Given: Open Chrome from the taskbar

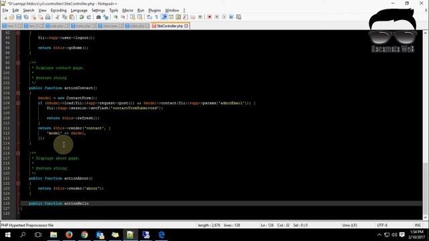Looking at the screenshot, I should [84, 235].
